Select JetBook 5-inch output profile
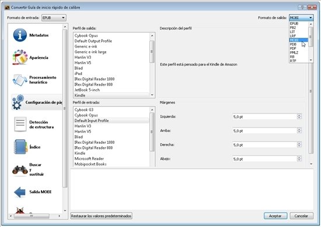This screenshot has height=227, width=321. pyautogui.click(x=111, y=90)
